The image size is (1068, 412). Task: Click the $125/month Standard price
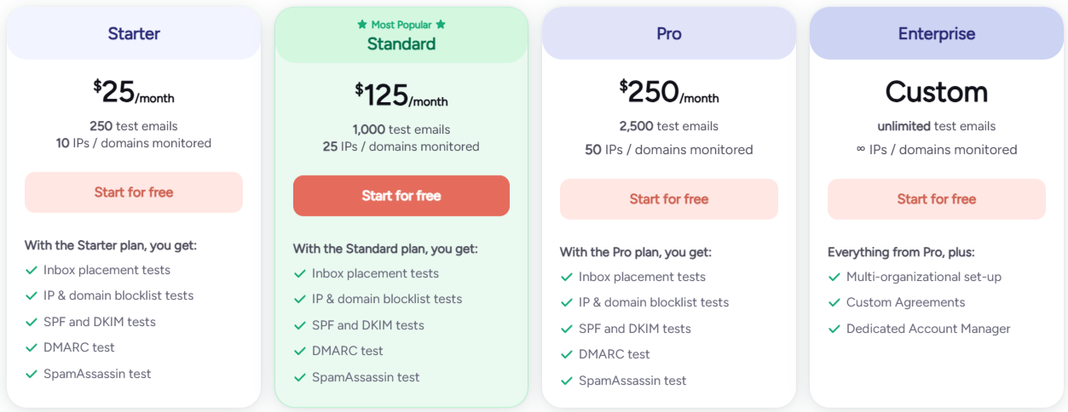pos(401,95)
